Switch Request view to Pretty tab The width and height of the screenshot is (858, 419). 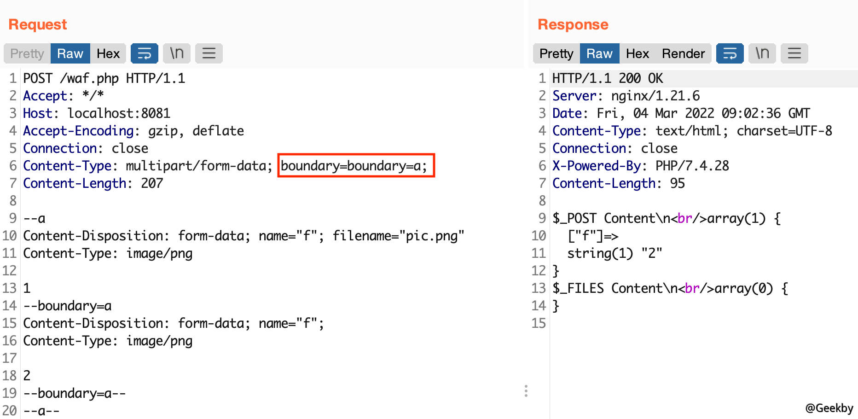pos(27,53)
